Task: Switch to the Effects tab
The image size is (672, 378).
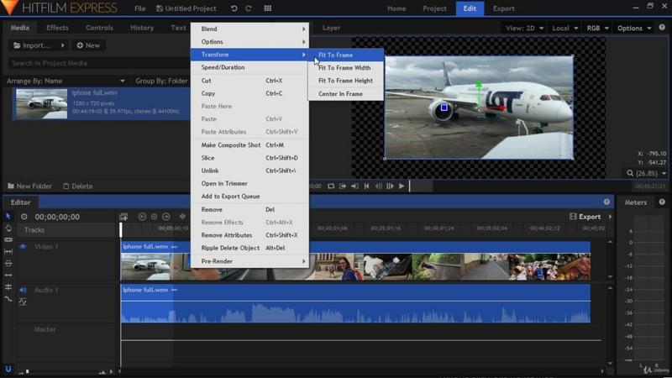Action: [57, 28]
